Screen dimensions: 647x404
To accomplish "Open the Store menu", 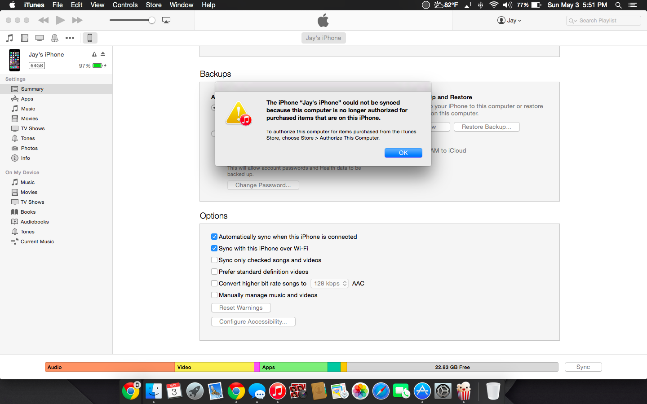I will click(154, 5).
